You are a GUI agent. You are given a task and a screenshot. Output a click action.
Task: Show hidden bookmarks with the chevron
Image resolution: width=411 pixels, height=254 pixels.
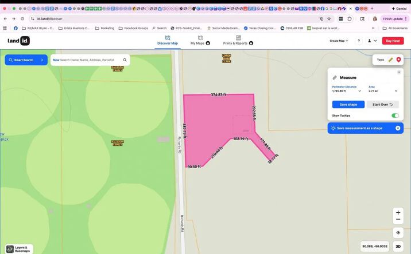pyautogui.click(x=373, y=28)
